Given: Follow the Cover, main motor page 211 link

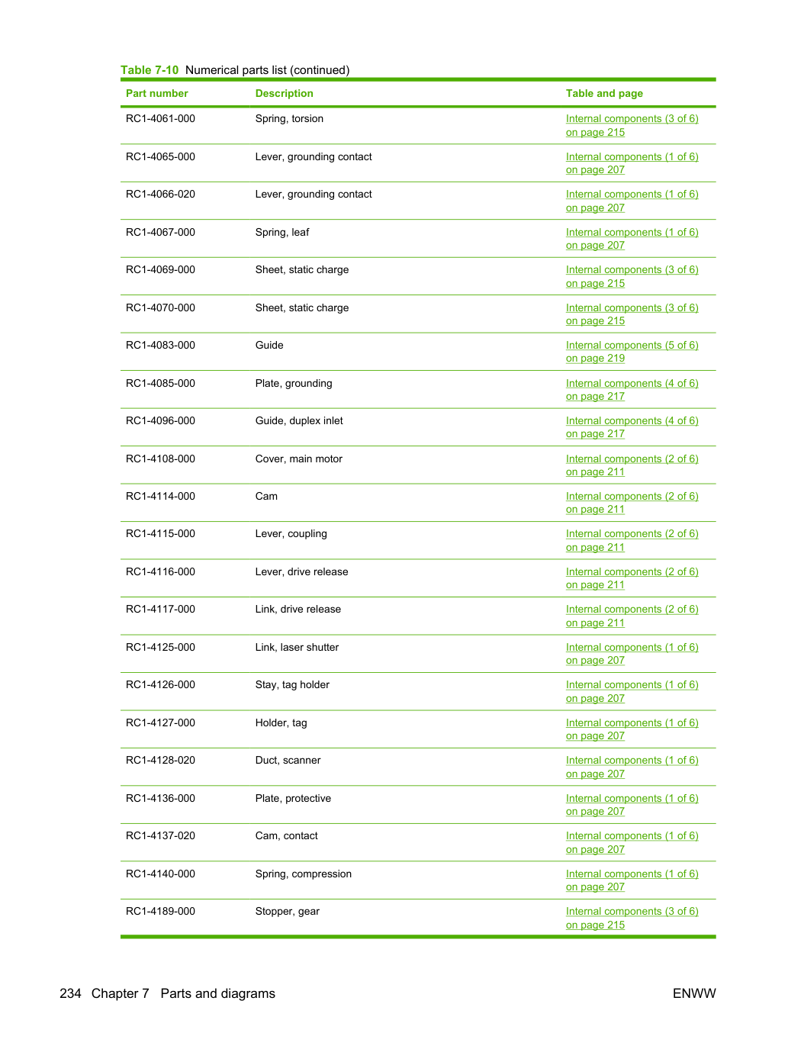Looking at the screenshot, I should click(x=632, y=465).
